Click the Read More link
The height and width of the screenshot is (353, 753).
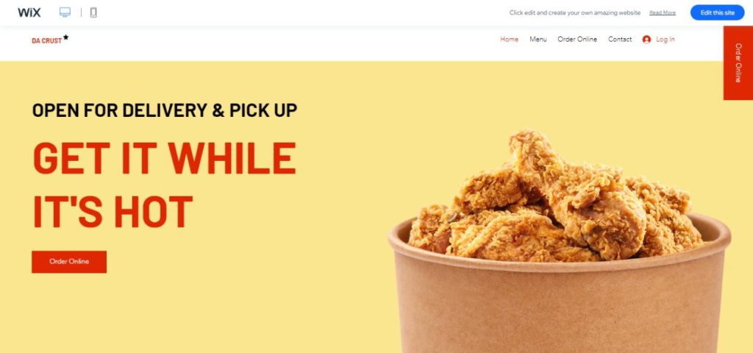(663, 13)
